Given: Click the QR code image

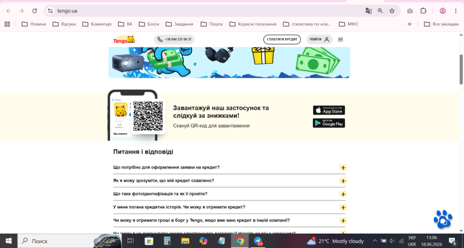Looking at the screenshot, I should click(x=148, y=116).
